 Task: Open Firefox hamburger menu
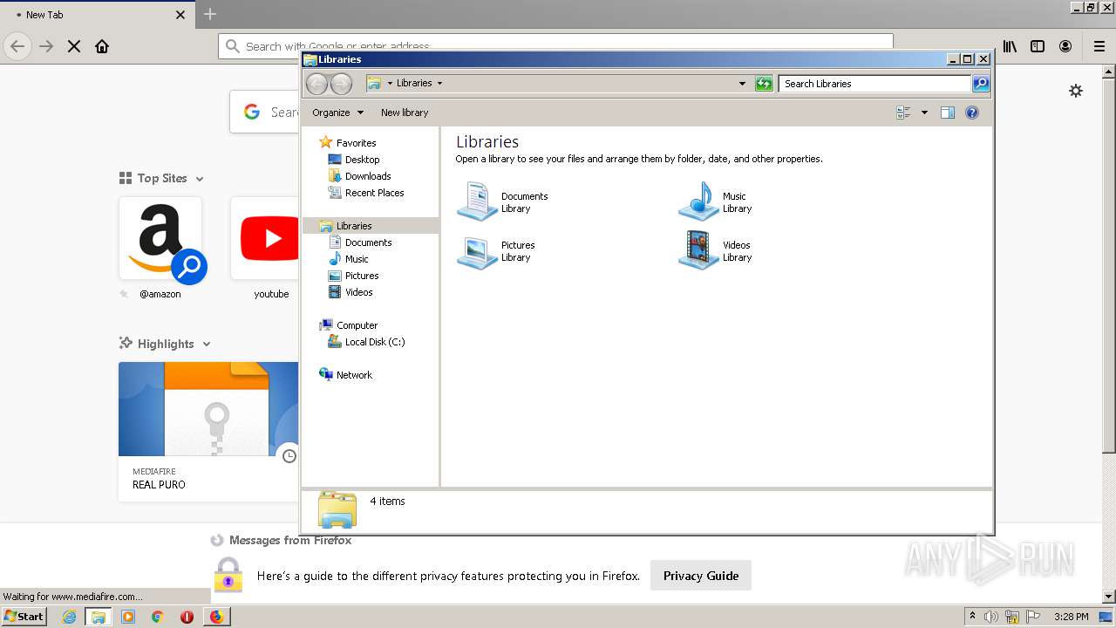point(1099,46)
